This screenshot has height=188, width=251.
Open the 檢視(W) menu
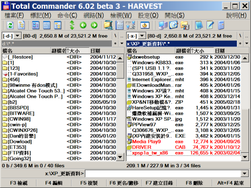click(121, 16)
